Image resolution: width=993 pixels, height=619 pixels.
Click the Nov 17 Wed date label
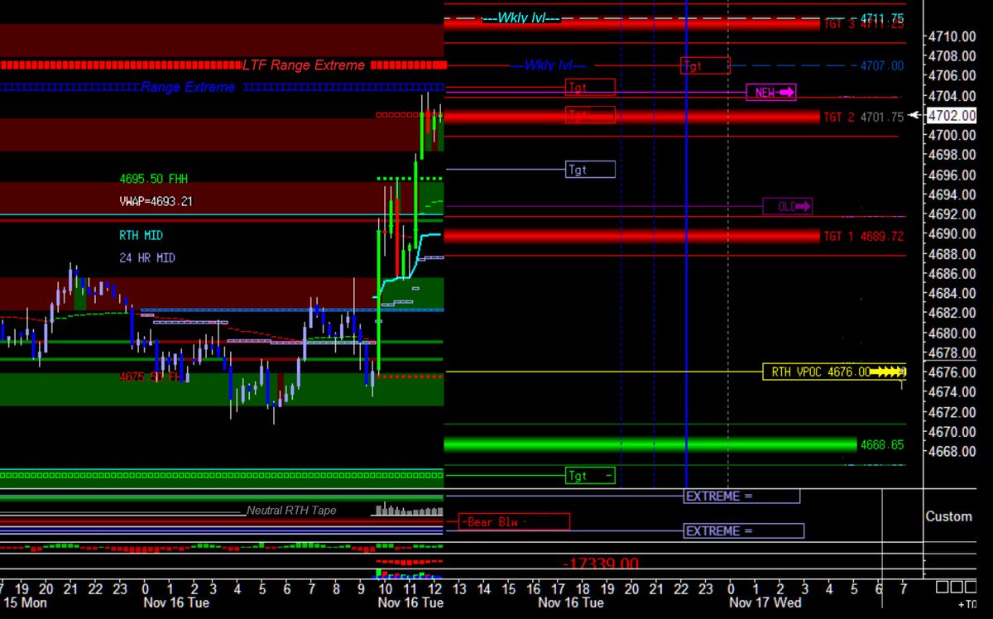point(765,602)
